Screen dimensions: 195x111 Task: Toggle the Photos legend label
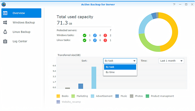139,96
